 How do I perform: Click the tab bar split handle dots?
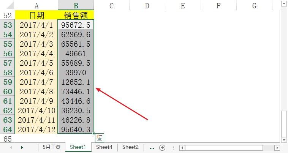[173, 148]
